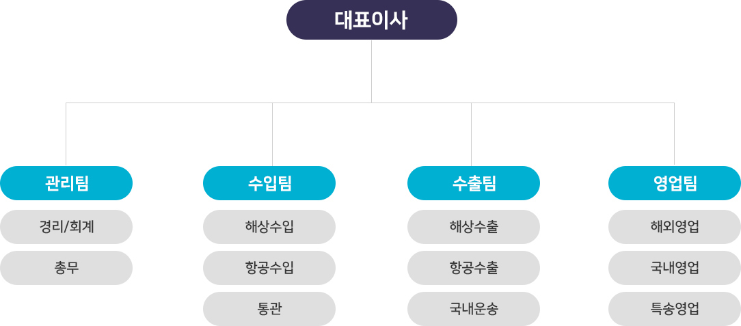Open the 해상수출 item

click(474, 227)
